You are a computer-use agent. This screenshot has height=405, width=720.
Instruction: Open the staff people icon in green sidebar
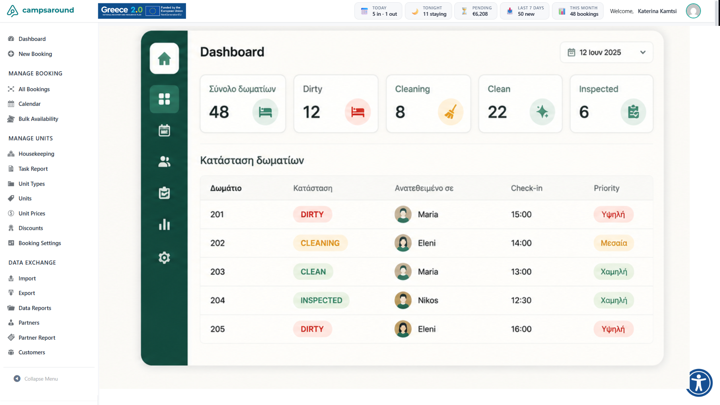[164, 162]
